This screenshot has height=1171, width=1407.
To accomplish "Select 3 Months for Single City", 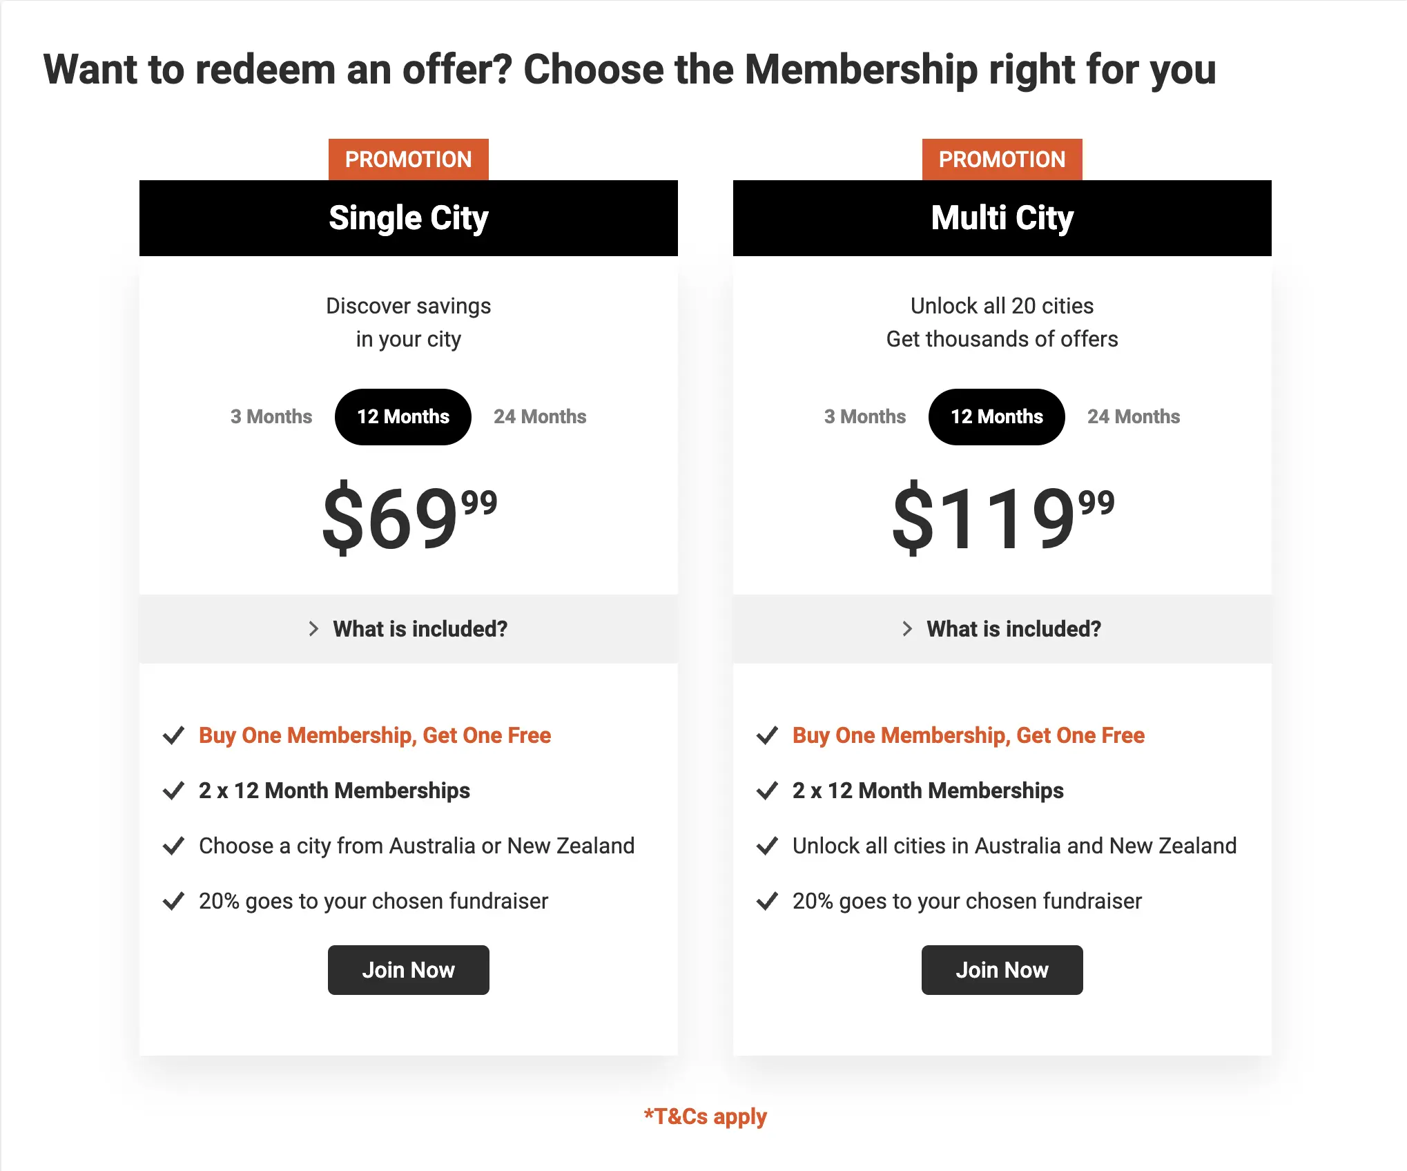I will pyautogui.click(x=271, y=416).
